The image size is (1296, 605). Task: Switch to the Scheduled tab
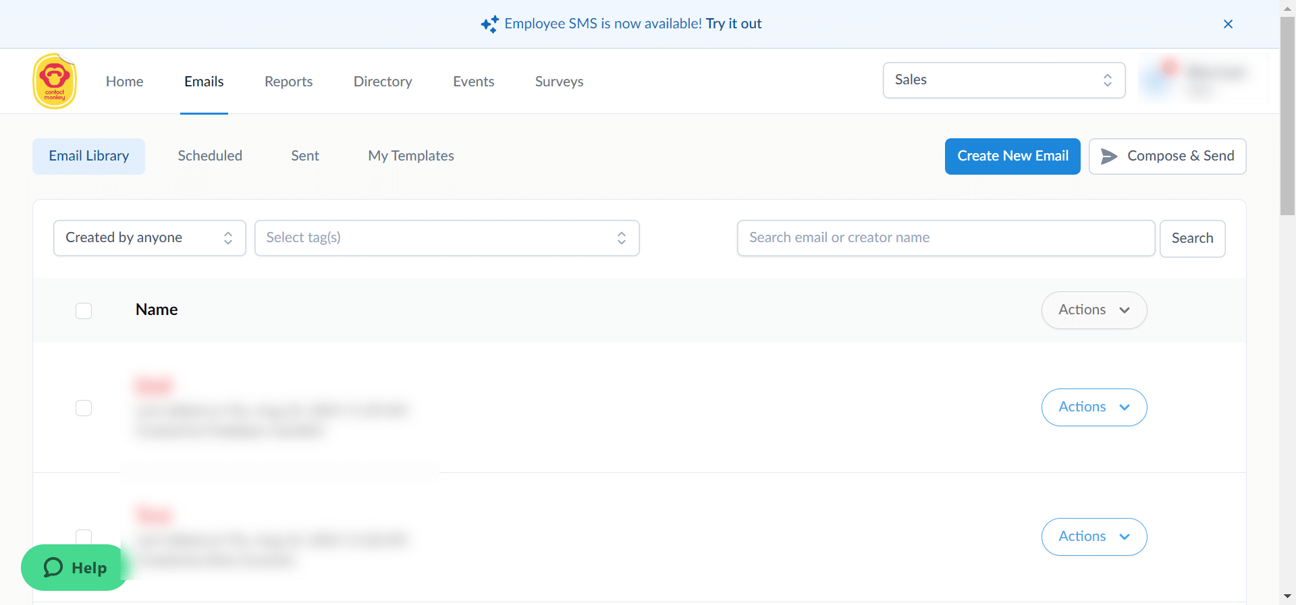click(210, 156)
